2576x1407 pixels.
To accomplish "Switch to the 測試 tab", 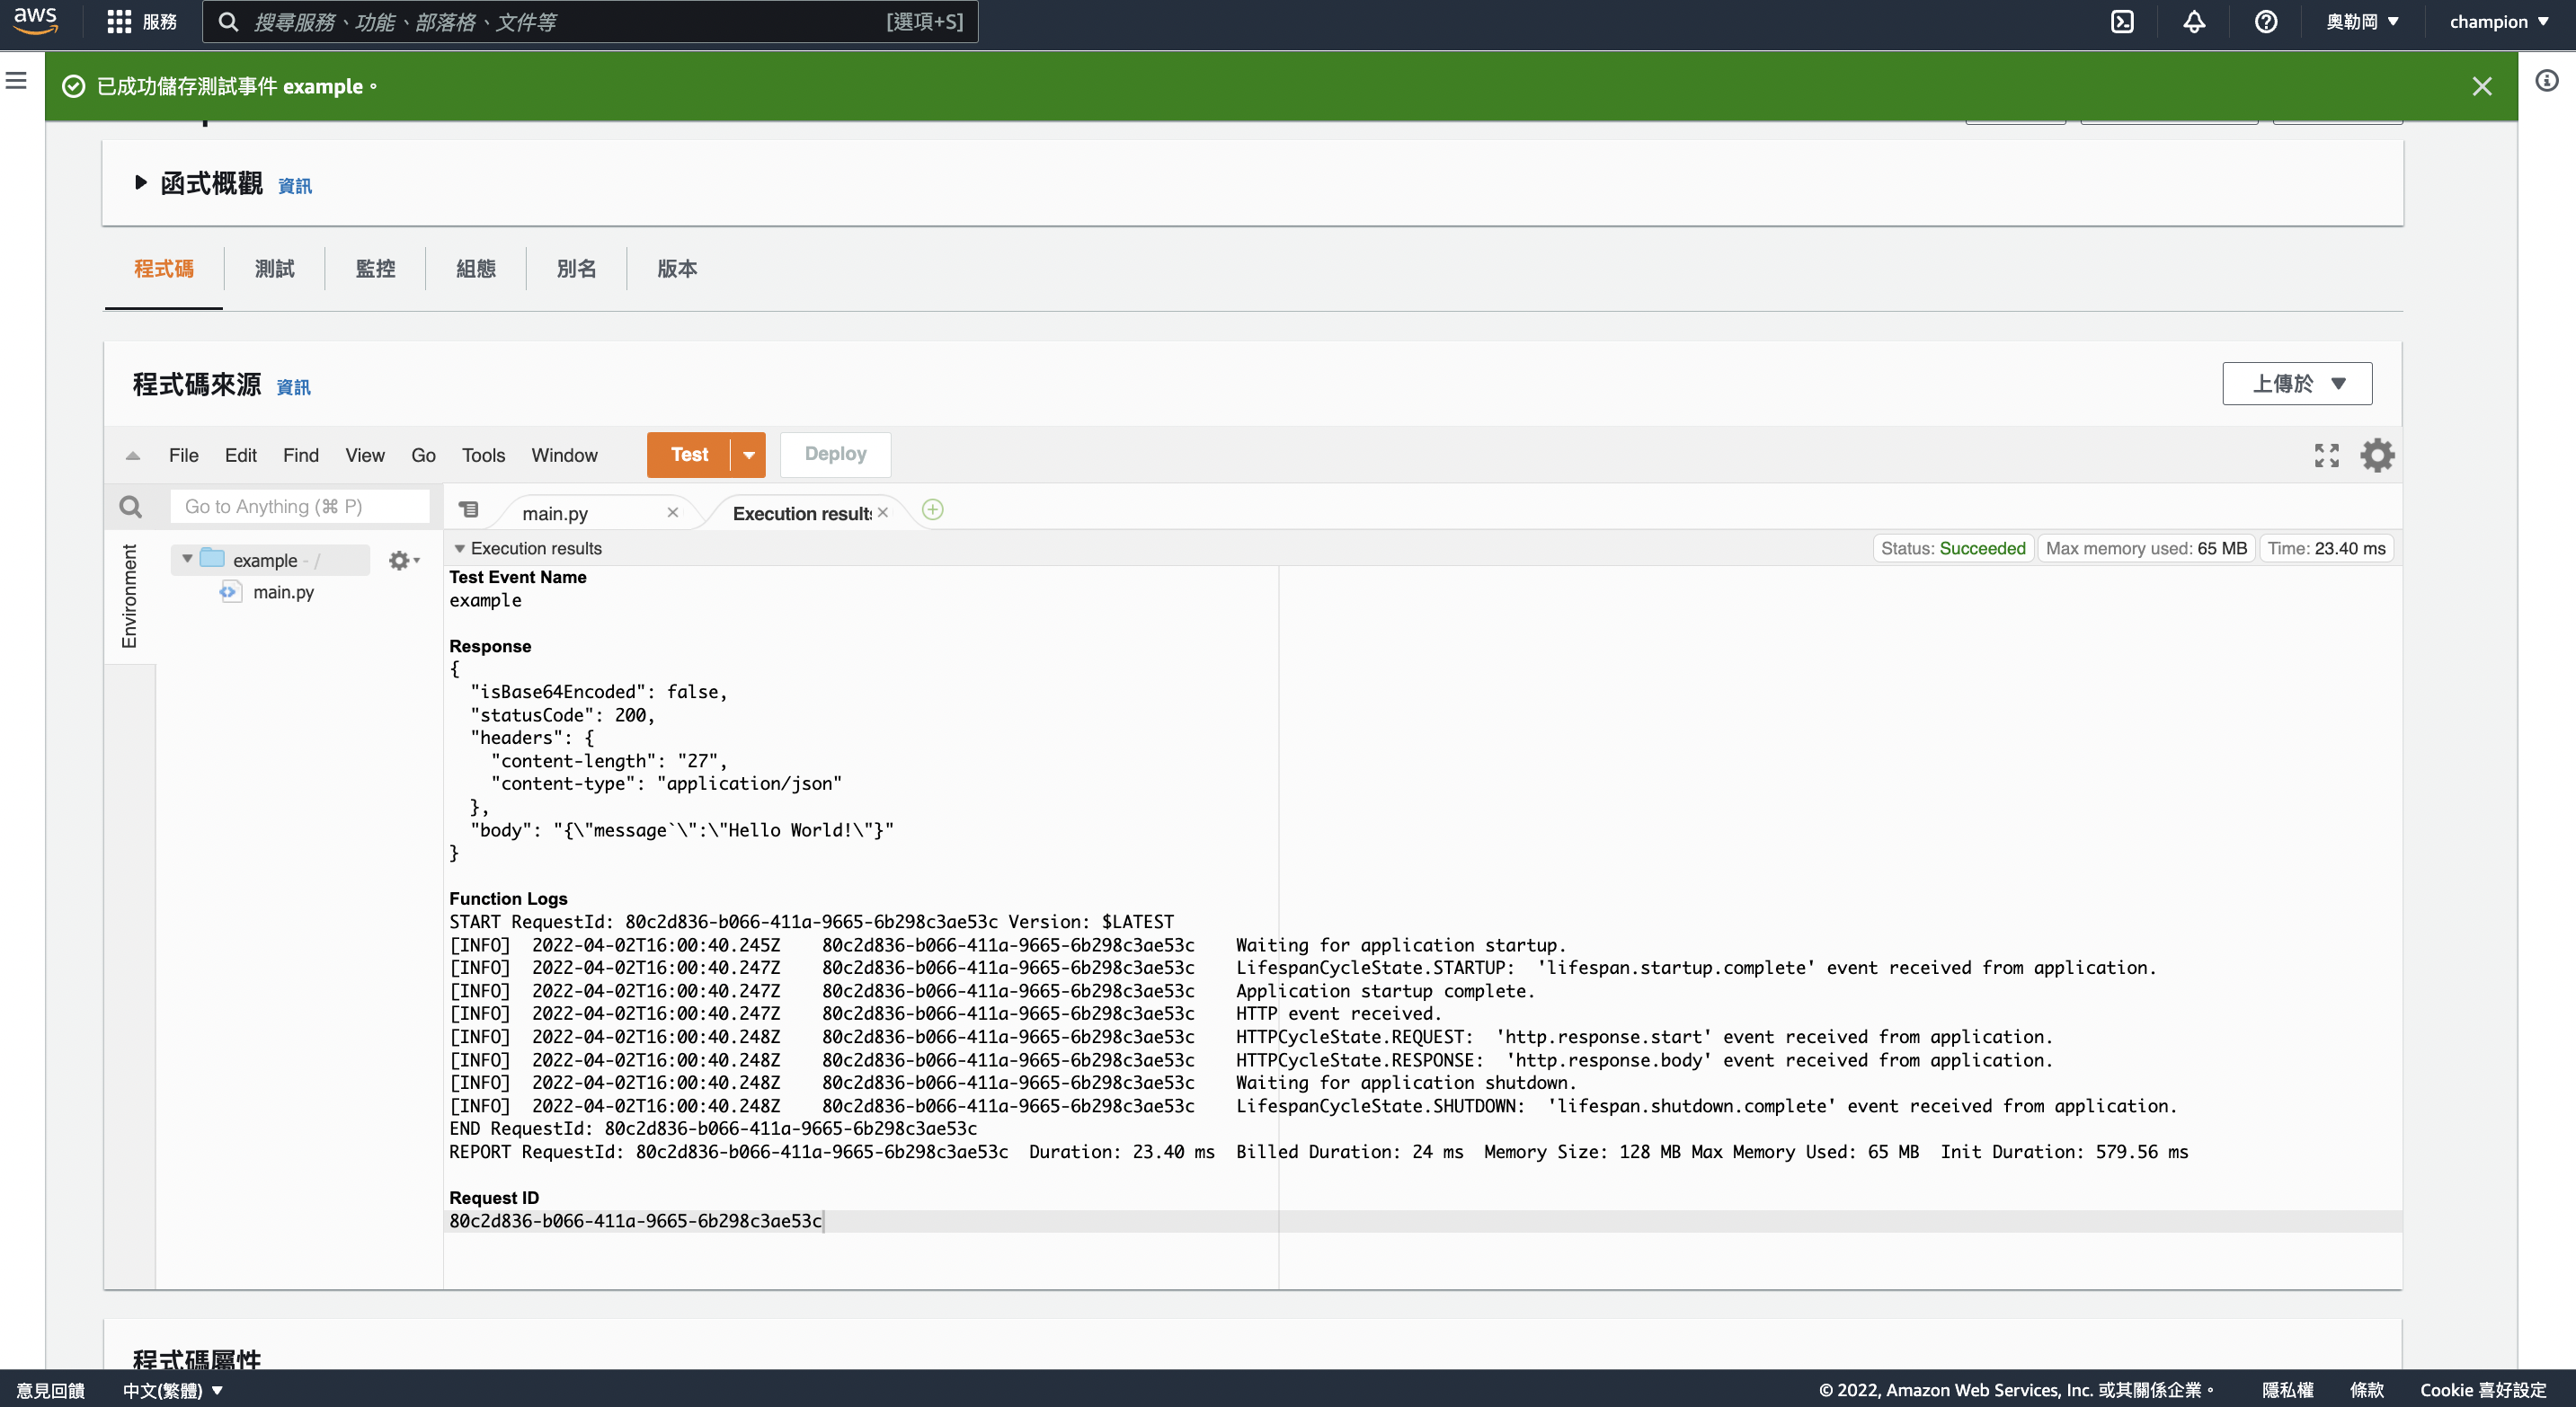I will [x=275, y=269].
